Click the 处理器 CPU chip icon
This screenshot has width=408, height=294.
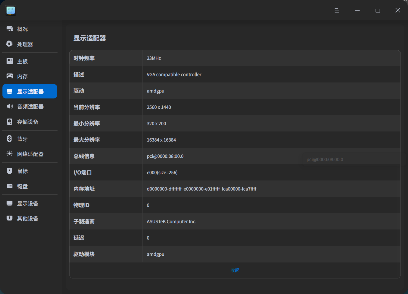[x=10, y=44]
